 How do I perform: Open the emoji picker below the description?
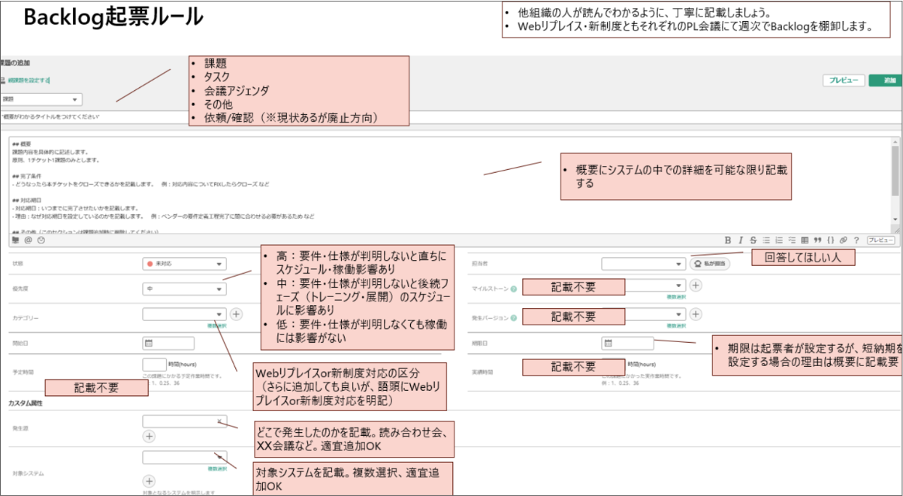point(41,240)
